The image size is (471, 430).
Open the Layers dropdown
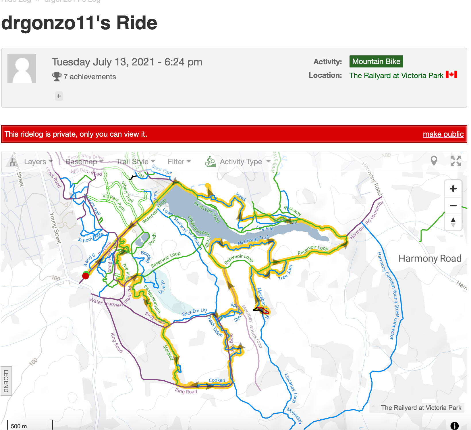click(x=38, y=162)
